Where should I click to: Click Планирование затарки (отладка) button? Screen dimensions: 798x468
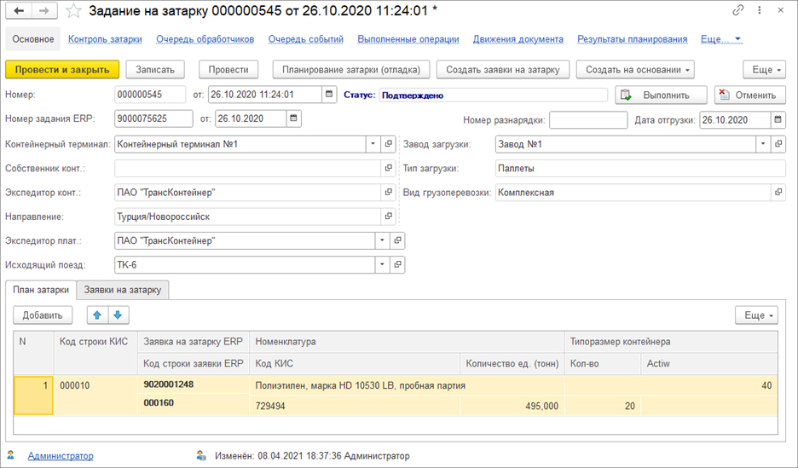tap(351, 70)
